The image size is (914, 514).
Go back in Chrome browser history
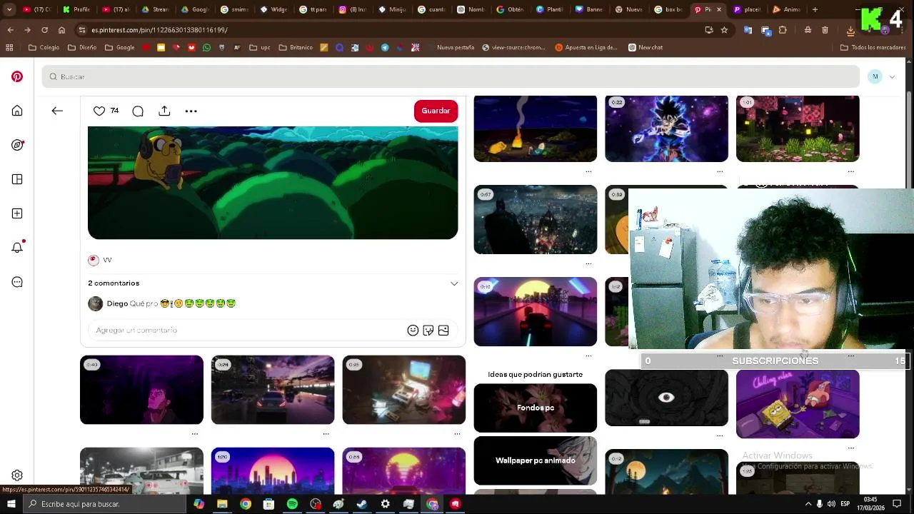pos(10,30)
